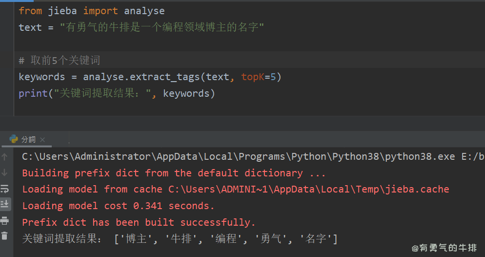Click the print console output icon

point(5,220)
